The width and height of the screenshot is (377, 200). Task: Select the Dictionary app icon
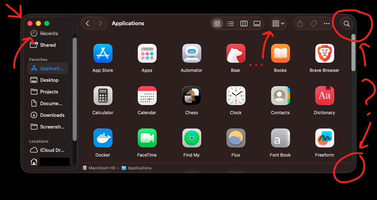pyautogui.click(x=325, y=96)
